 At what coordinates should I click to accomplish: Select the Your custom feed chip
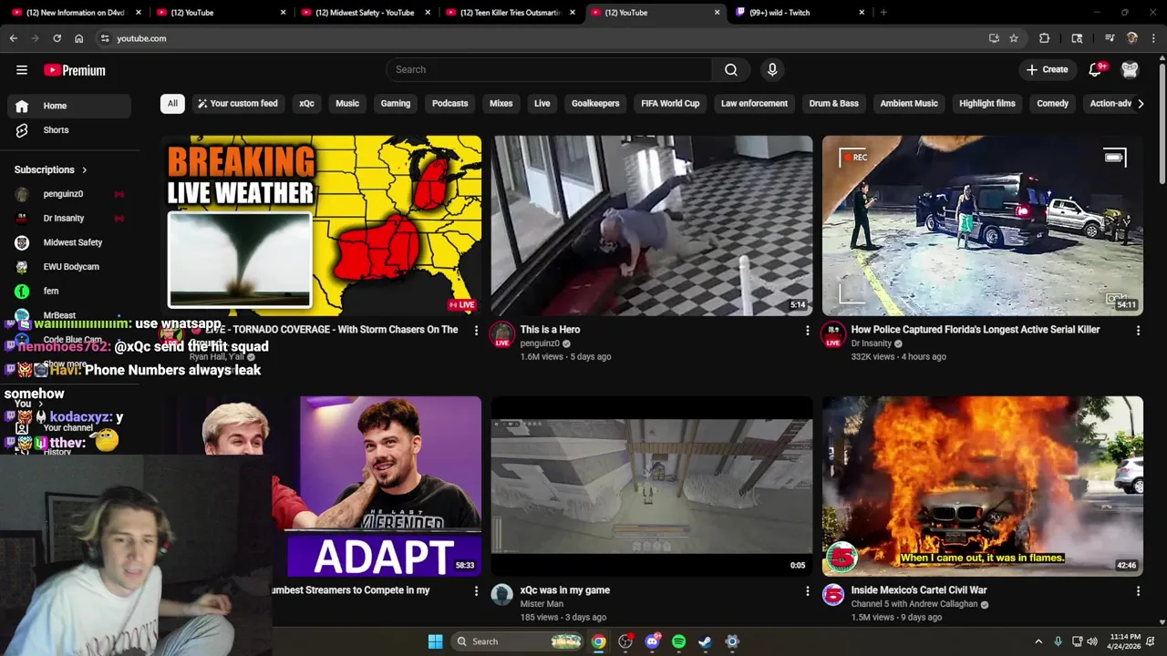237,104
